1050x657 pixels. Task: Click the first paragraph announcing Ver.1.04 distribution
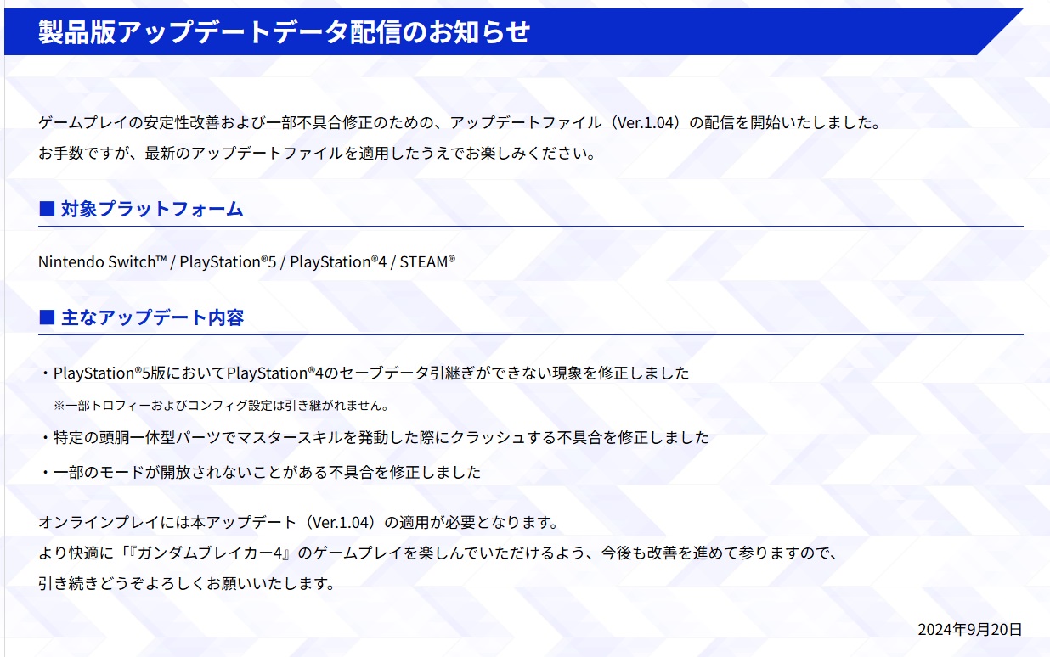click(459, 122)
